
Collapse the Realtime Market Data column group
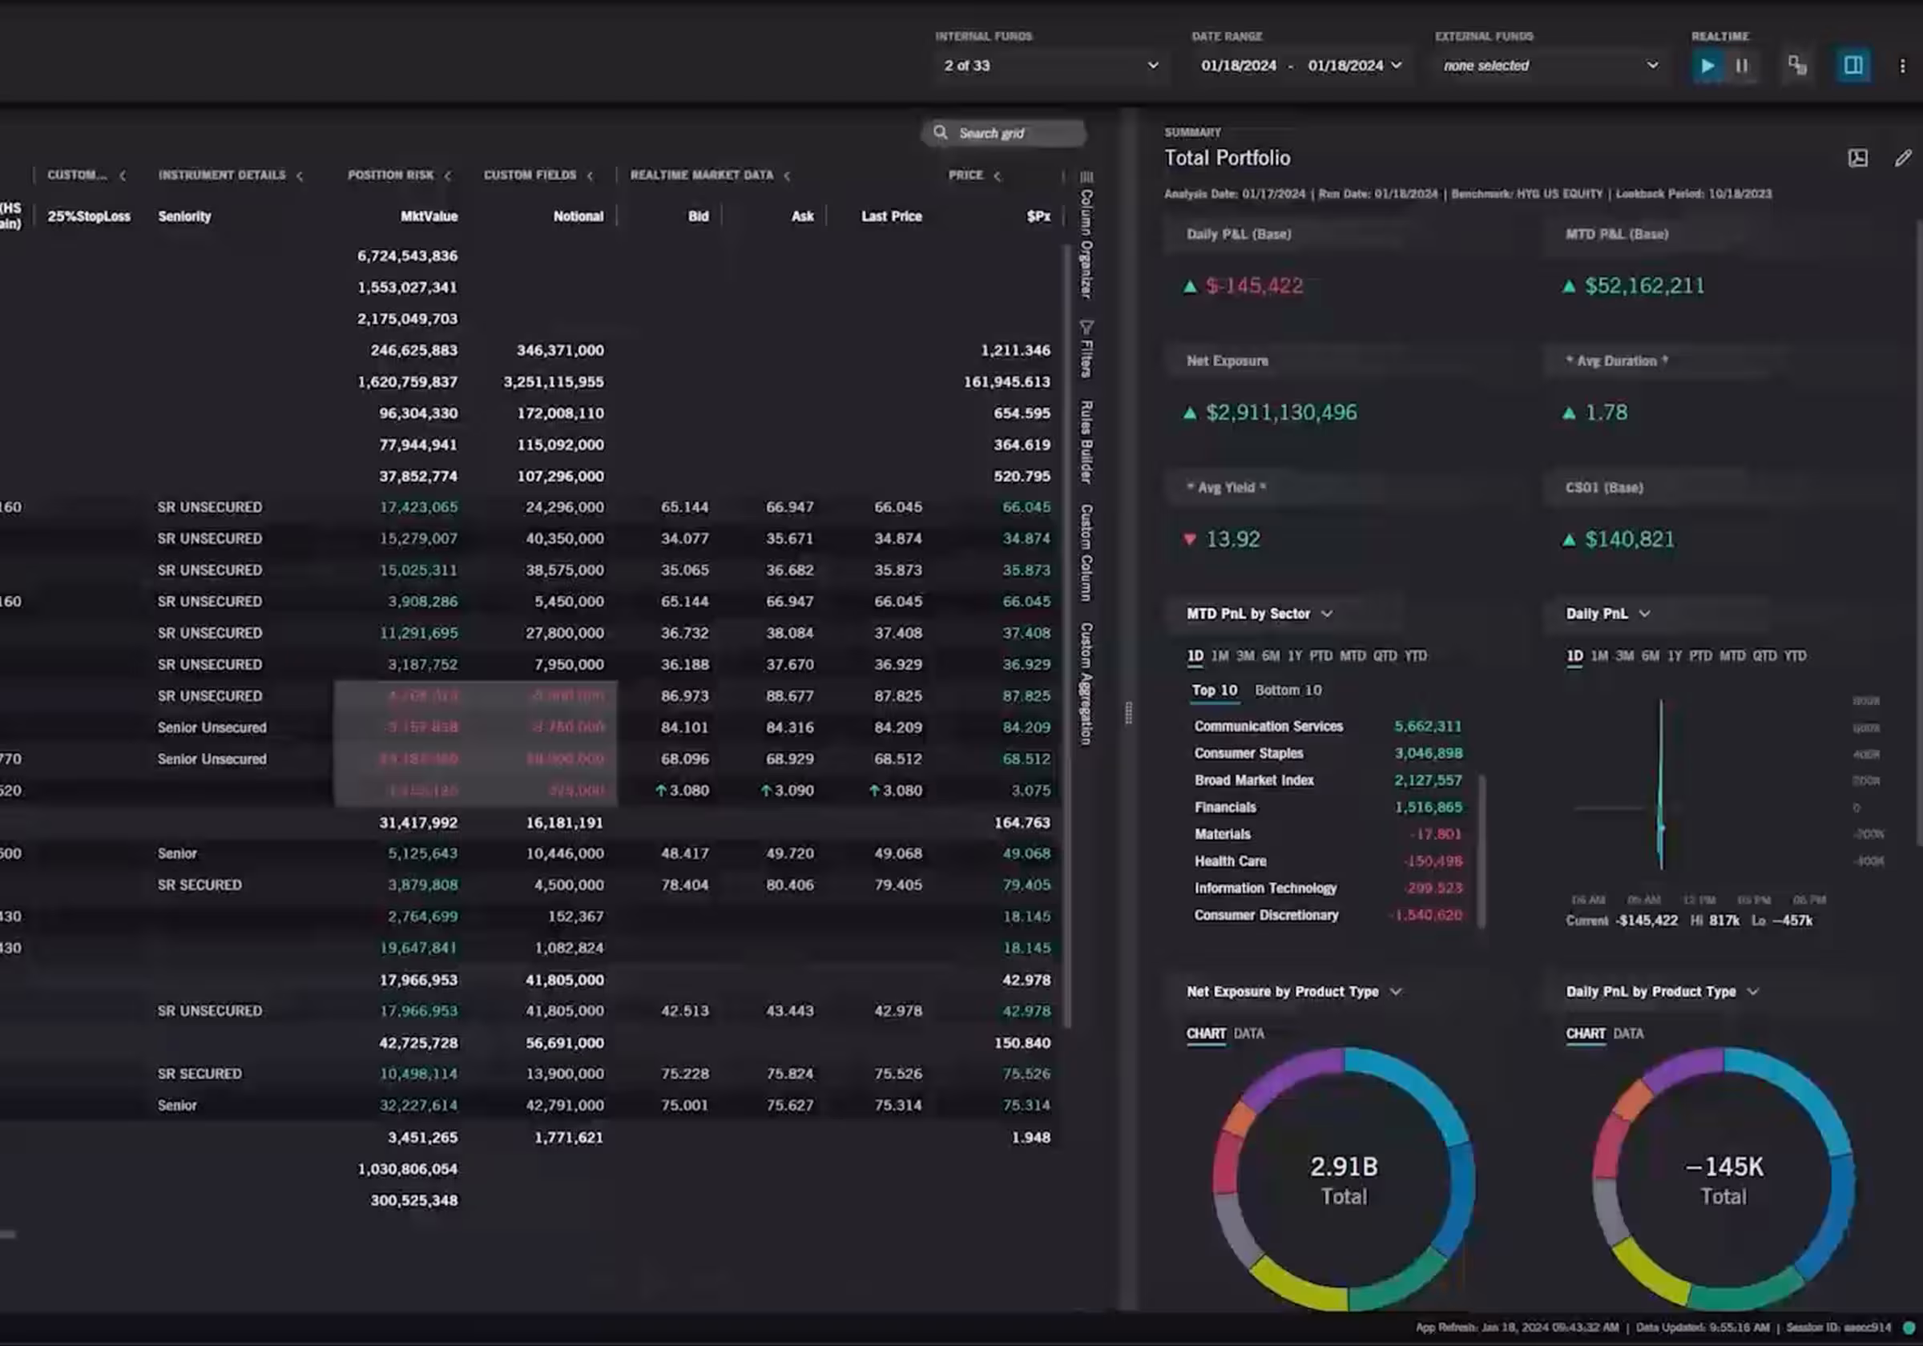[788, 176]
